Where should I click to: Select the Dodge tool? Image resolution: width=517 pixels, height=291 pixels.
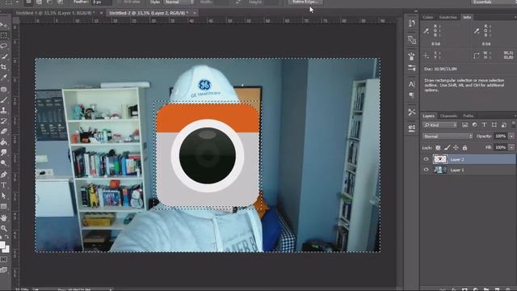pyautogui.click(x=3, y=163)
